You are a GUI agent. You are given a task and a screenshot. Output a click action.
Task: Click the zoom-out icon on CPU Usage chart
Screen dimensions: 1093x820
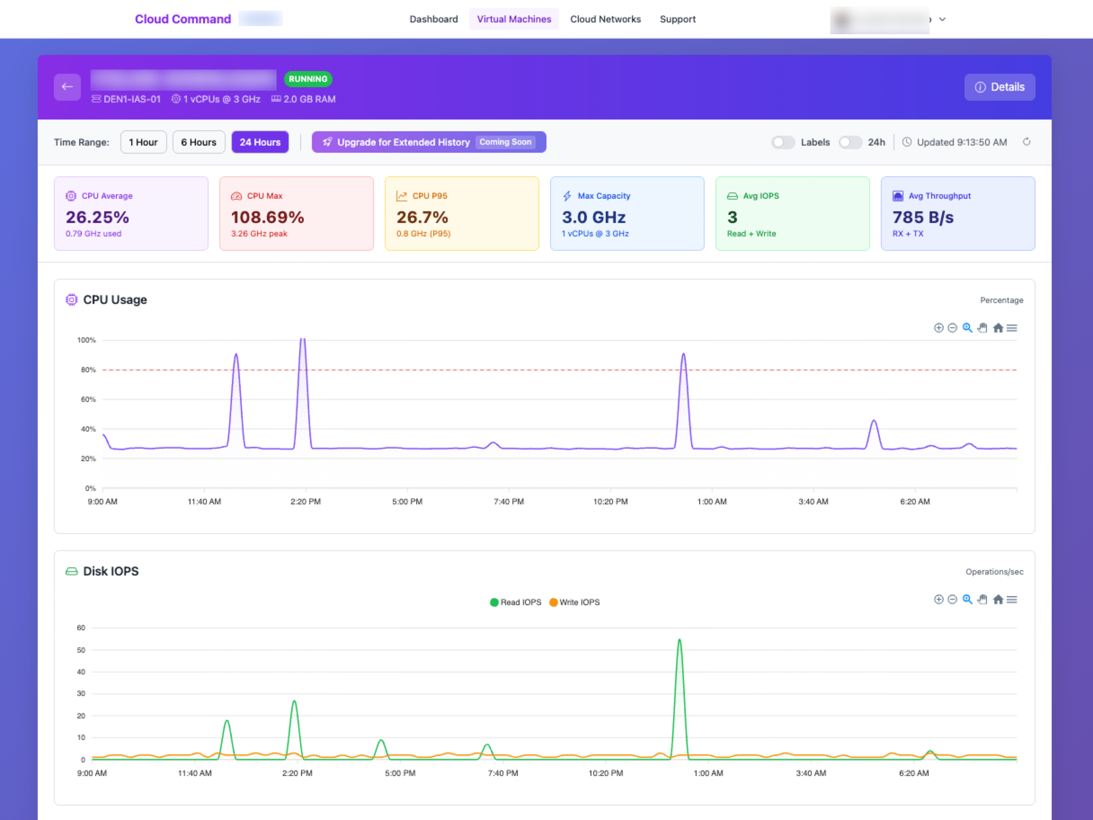(952, 328)
